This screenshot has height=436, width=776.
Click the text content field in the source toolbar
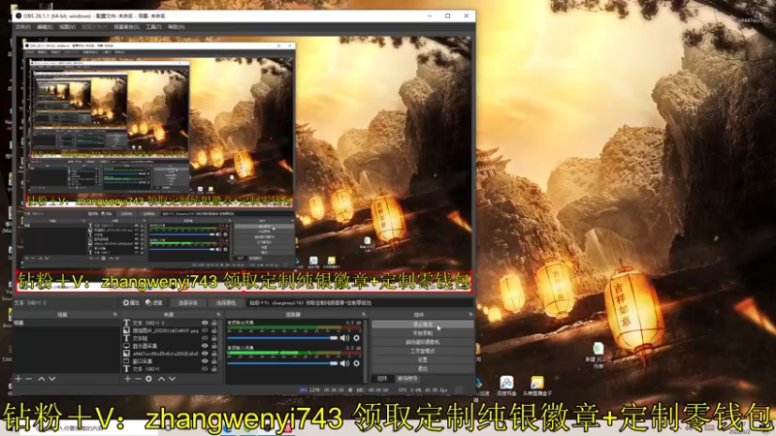point(359,302)
